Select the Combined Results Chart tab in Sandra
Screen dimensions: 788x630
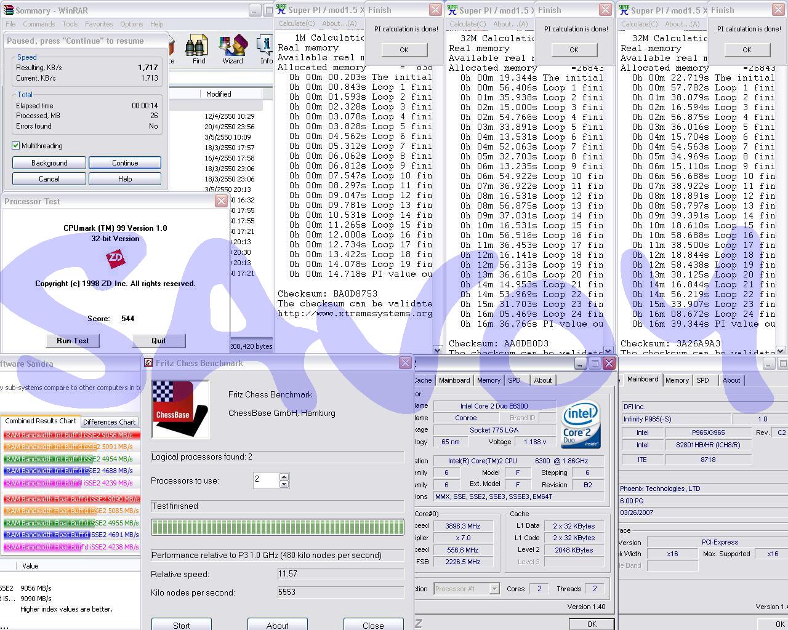pyautogui.click(x=41, y=421)
